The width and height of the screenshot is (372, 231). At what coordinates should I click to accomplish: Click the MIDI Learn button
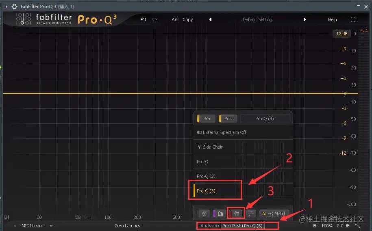pyautogui.click(x=32, y=226)
